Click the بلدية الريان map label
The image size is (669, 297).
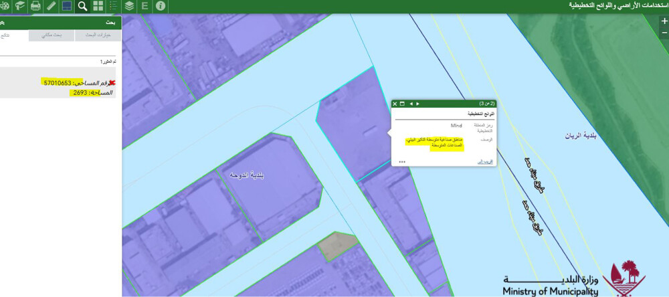tap(580, 136)
